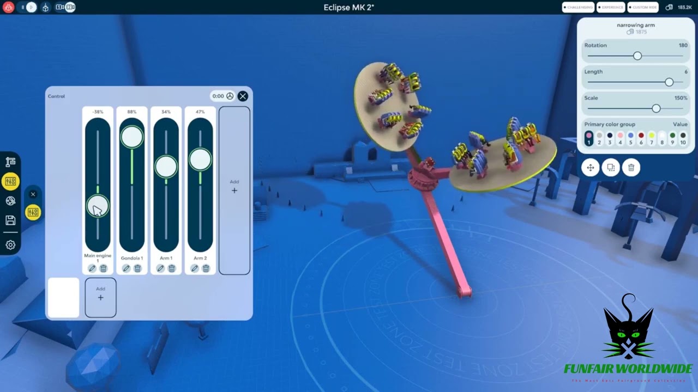
Task: Click the save icon in left sidebar
Action: coord(10,220)
